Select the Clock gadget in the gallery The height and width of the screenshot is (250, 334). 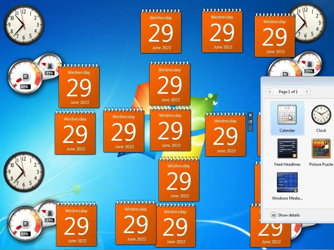pyautogui.click(x=321, y=118)
